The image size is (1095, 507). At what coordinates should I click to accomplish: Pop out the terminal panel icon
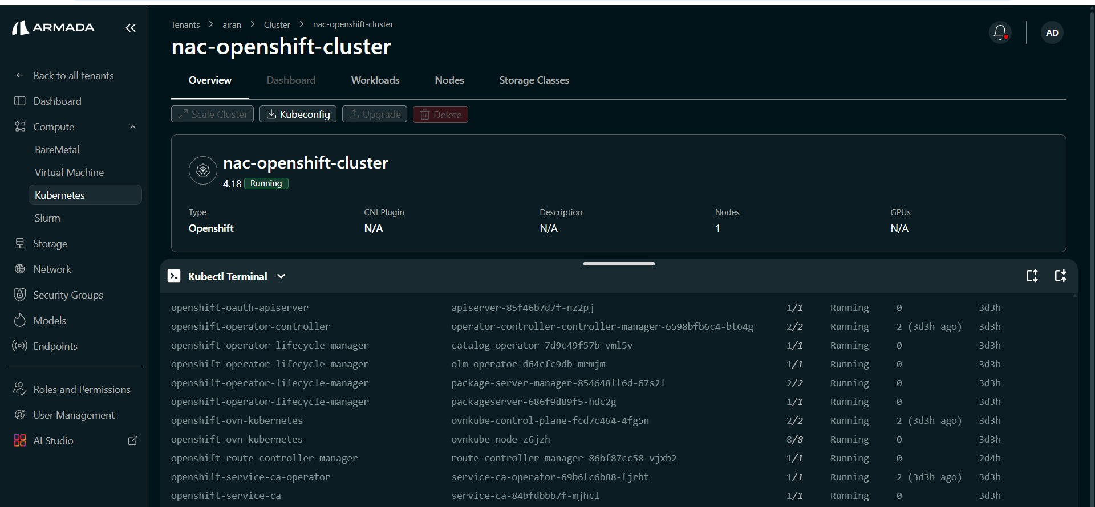pyautogui.click(x=1060, y=276)
